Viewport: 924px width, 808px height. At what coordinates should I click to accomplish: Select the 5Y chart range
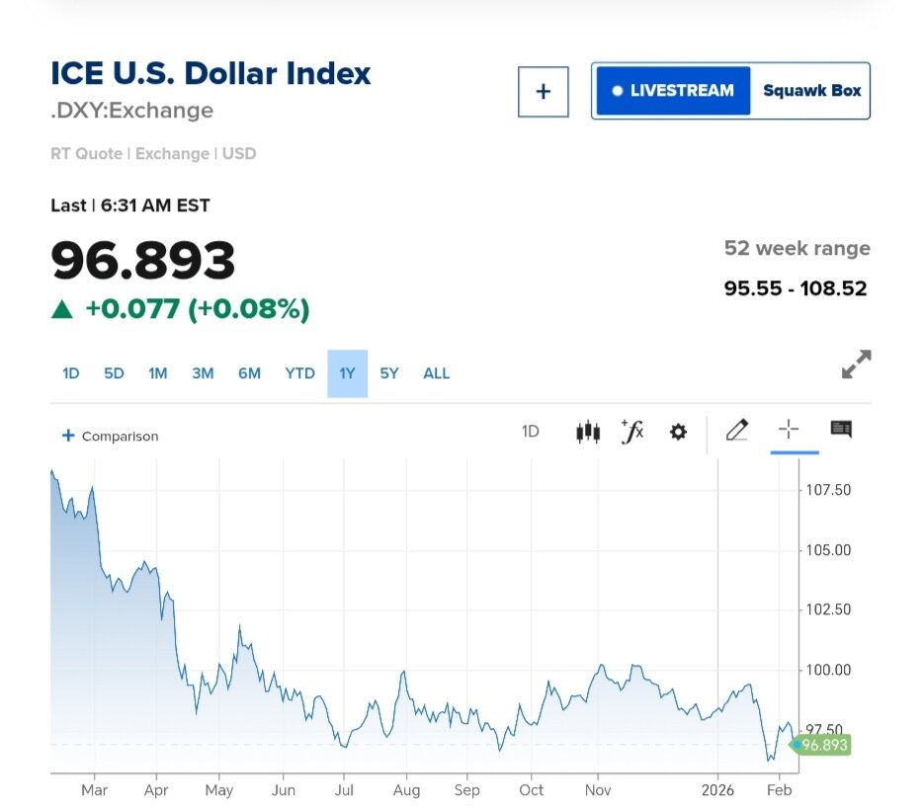click(389, 373)
